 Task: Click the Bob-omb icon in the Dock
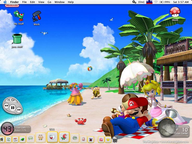(x=2, y=139)
